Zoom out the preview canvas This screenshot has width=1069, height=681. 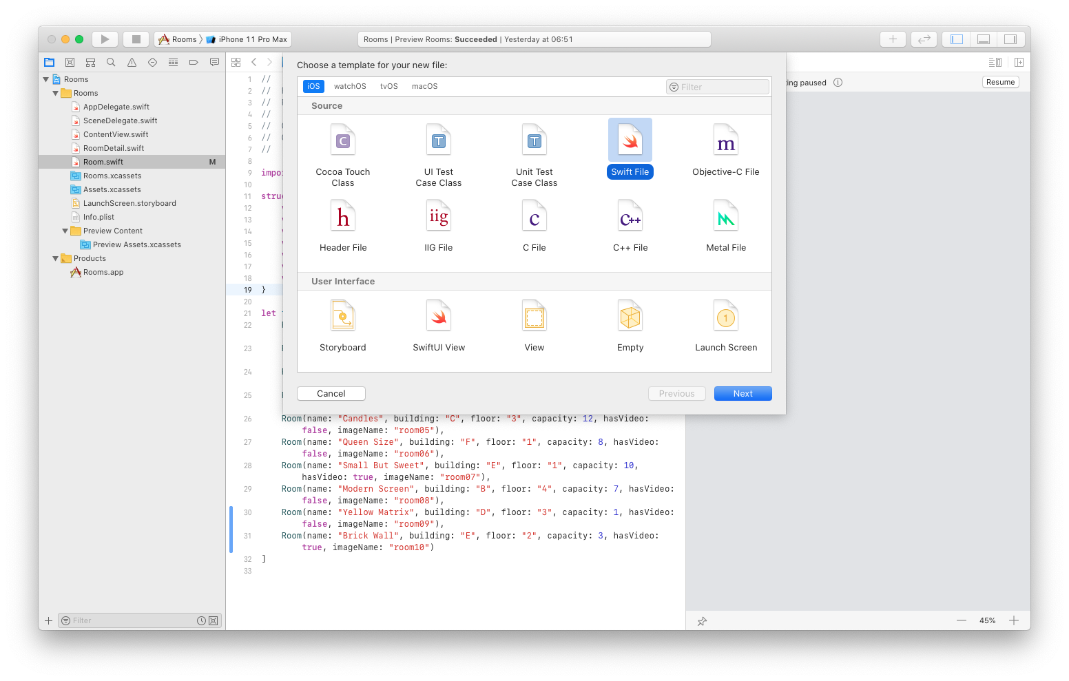(962, 620)
